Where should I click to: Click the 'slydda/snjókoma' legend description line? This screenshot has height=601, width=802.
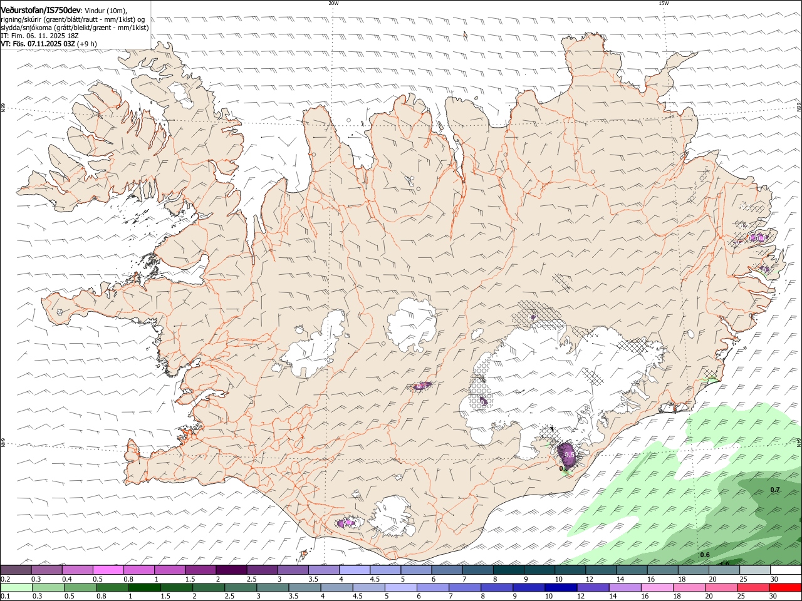coord(75,28)
